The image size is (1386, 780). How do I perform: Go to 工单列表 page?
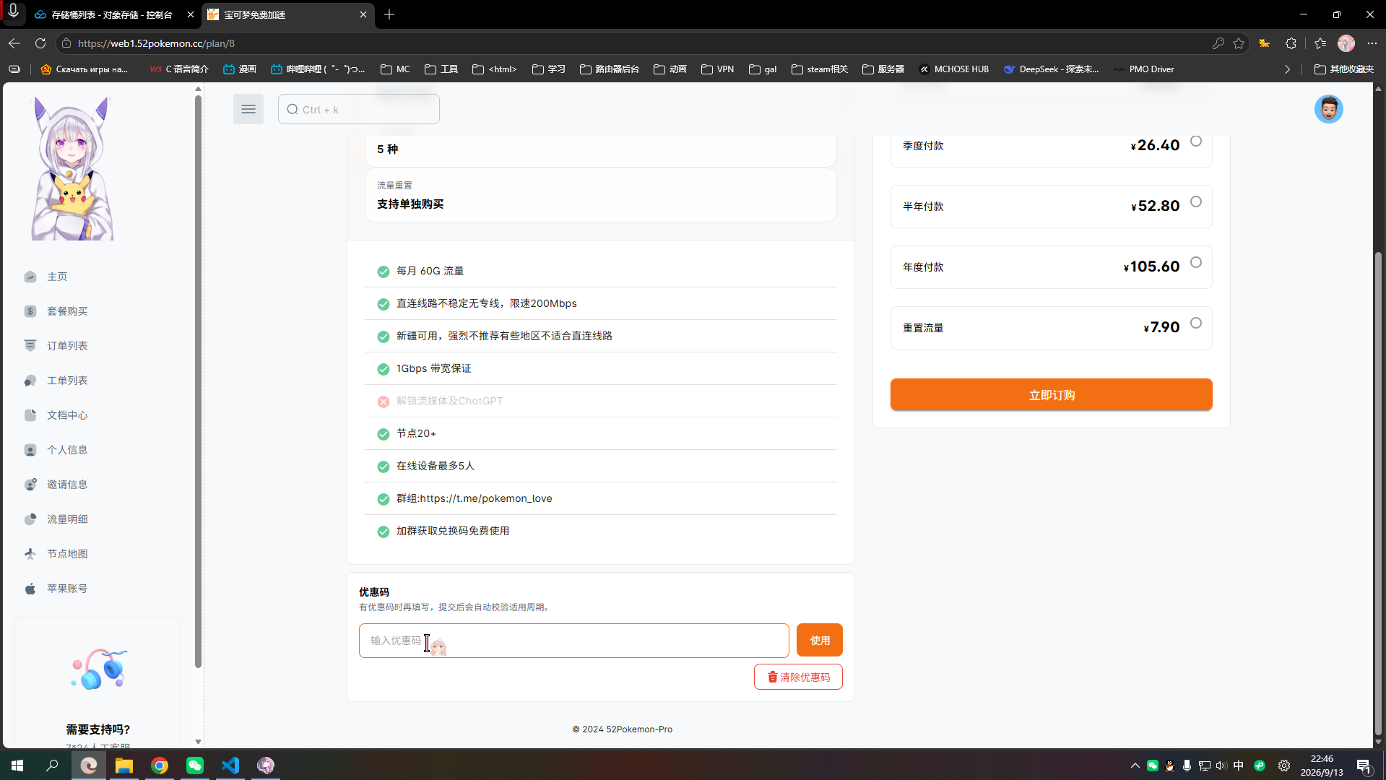tap(67, 381)
